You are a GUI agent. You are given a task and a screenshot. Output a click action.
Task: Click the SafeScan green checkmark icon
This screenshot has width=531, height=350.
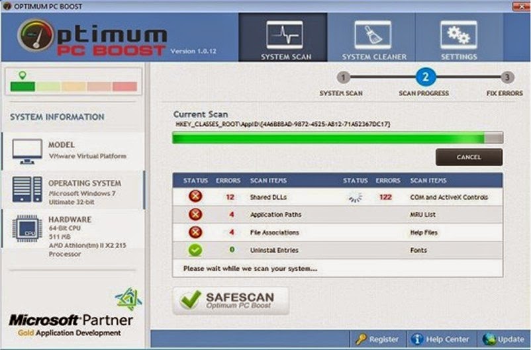tap(190, 299)
